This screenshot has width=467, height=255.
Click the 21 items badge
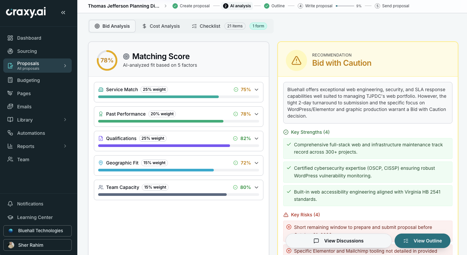(235, 26)
